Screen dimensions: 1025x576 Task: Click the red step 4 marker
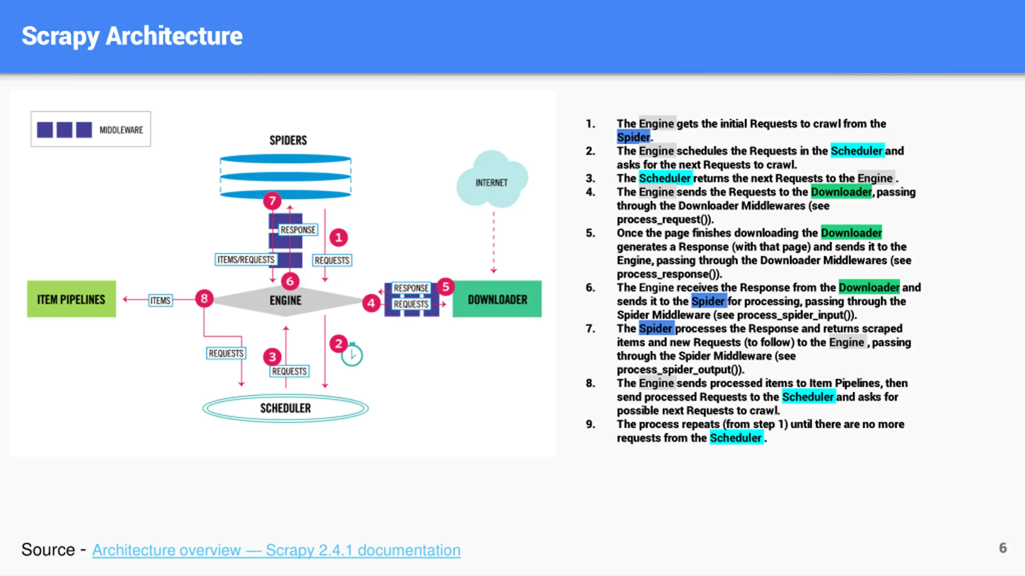(371, 303)
